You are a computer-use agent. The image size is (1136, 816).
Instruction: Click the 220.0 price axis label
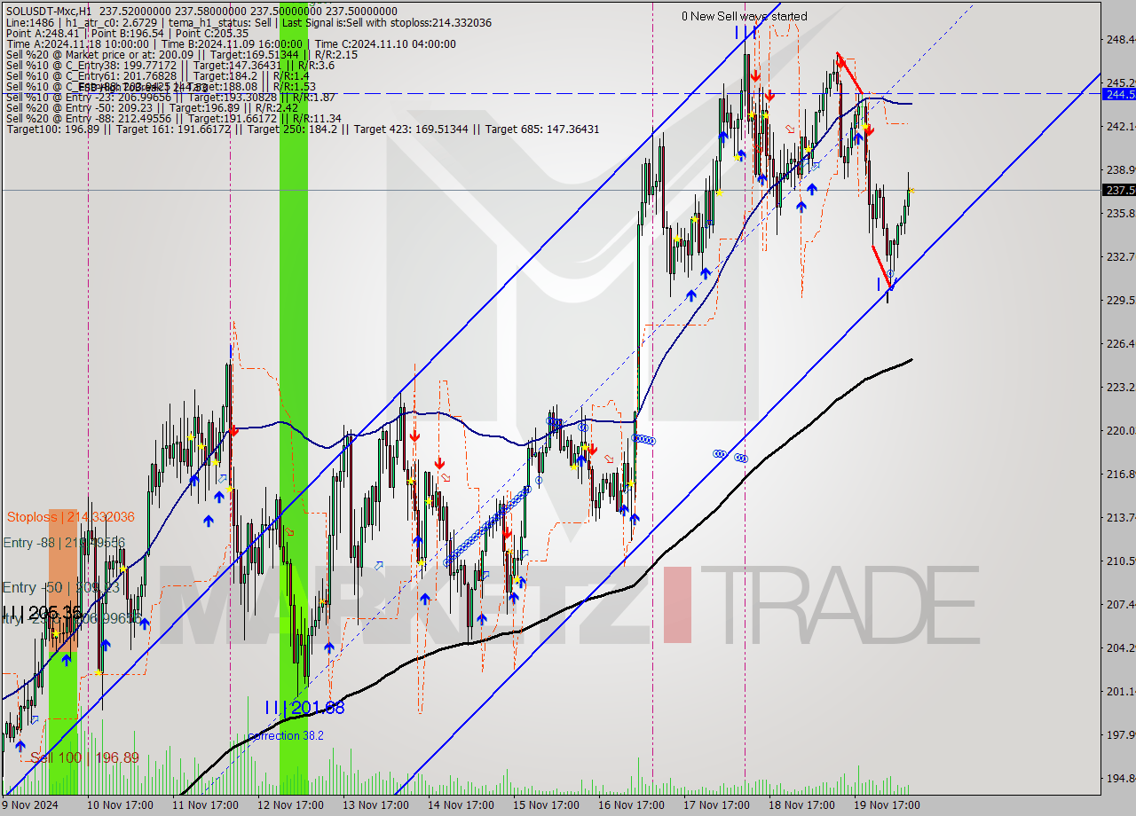(1119, 430)
